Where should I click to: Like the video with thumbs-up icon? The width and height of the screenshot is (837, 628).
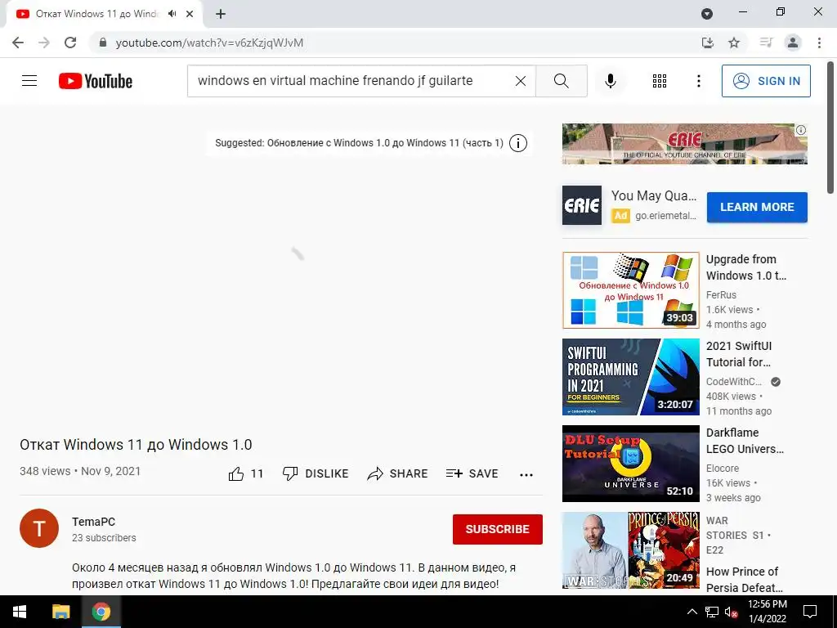pos(236,473)
